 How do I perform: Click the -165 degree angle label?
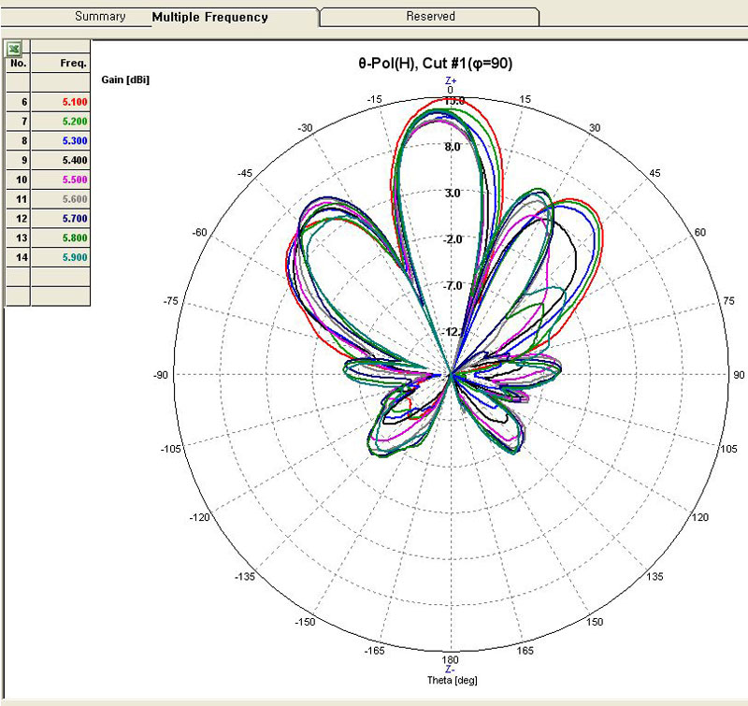pos(375,651)
